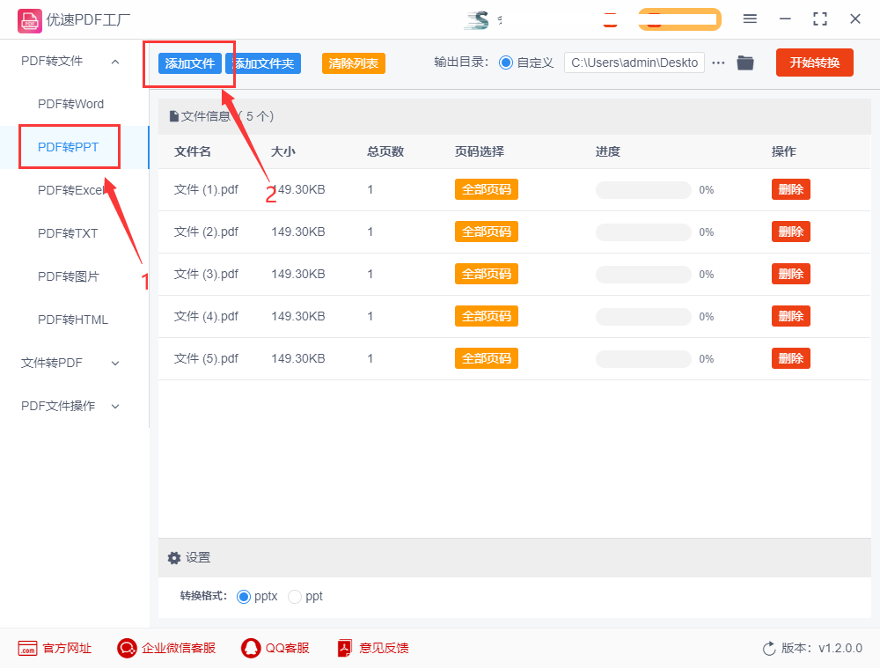The height and width of the screenshot is (669, 880).
Task: Delete 文件 (5).pdf from list
Action: tap(791, 358)
